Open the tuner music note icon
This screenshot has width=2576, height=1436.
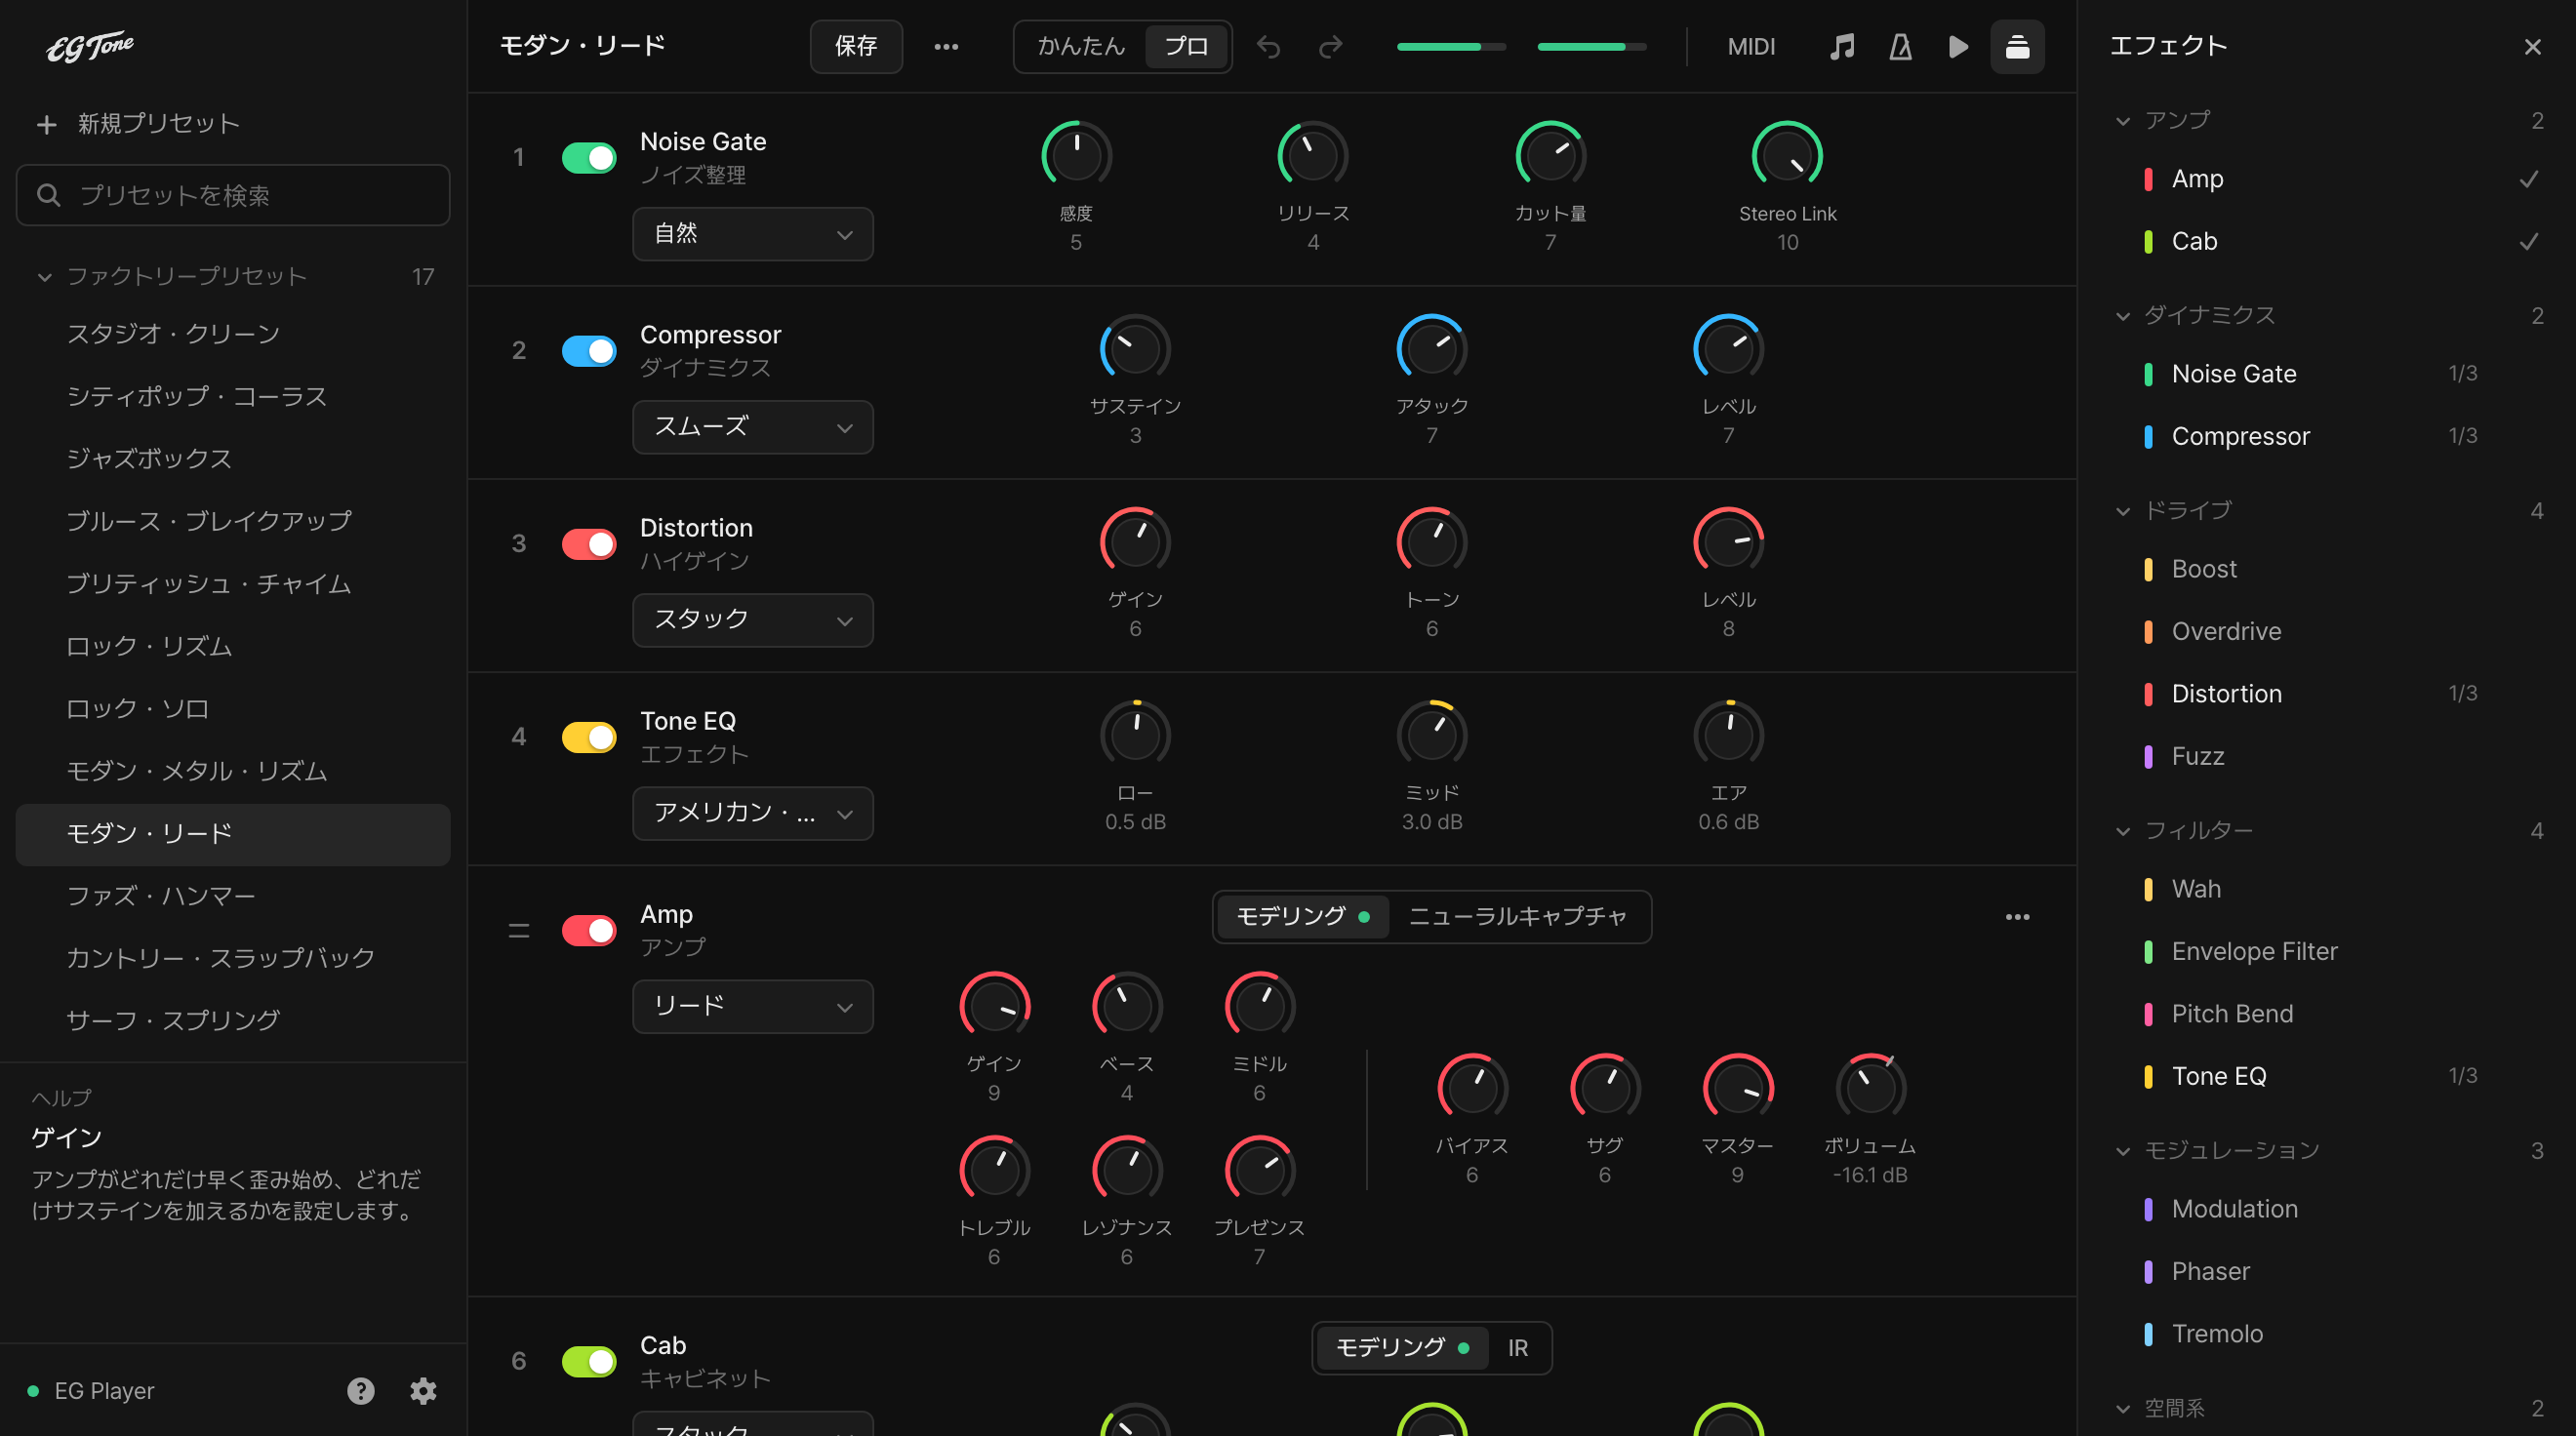click(1842, 46)
